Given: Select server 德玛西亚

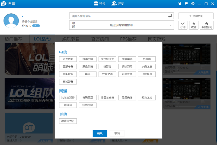Looking at the screenshot, I should pos(88,98).
